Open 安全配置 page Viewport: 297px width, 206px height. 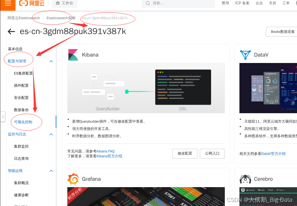(x=21, y=98)
